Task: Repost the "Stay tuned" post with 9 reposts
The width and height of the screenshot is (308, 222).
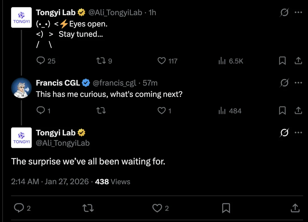Action: (x=100, y=61)
